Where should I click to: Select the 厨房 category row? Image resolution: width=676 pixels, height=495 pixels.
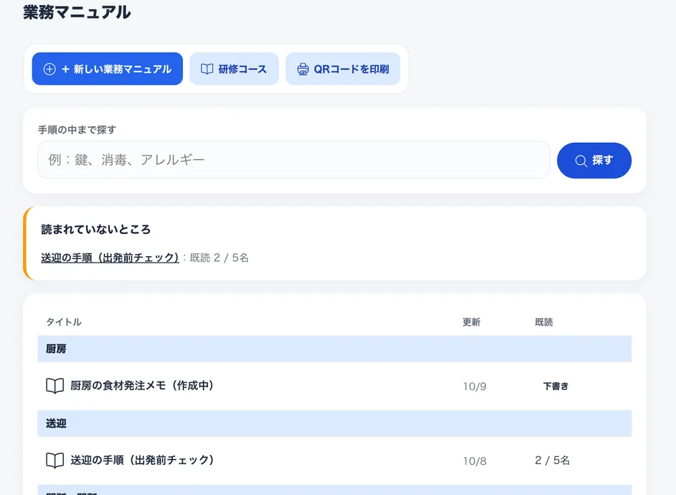coord(334,349)
